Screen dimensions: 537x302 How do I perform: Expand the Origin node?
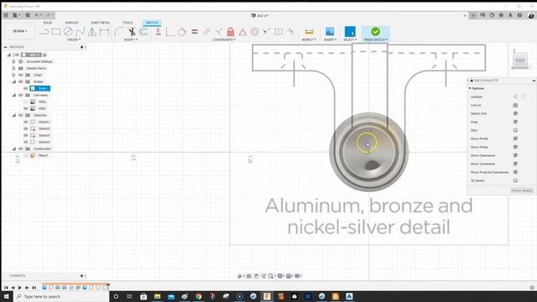tap(13, 75)
